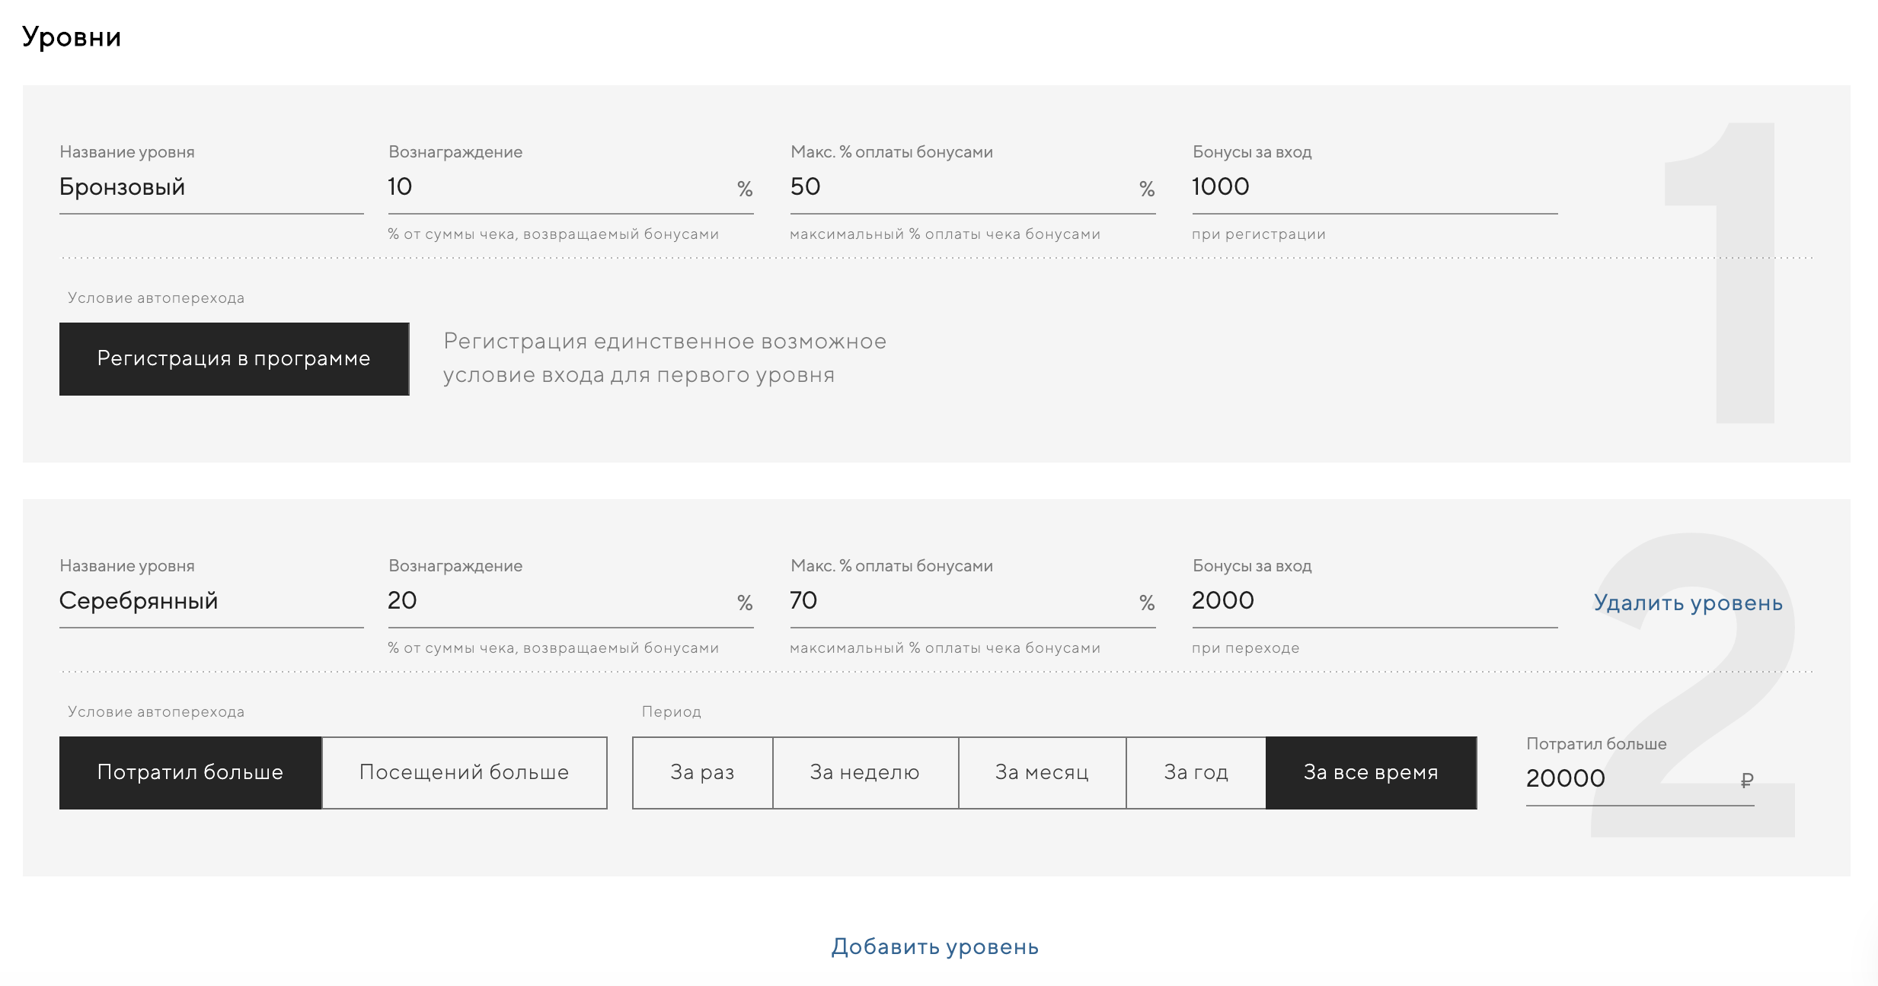Click 'Добавить уровень' link

click(934, 946)
